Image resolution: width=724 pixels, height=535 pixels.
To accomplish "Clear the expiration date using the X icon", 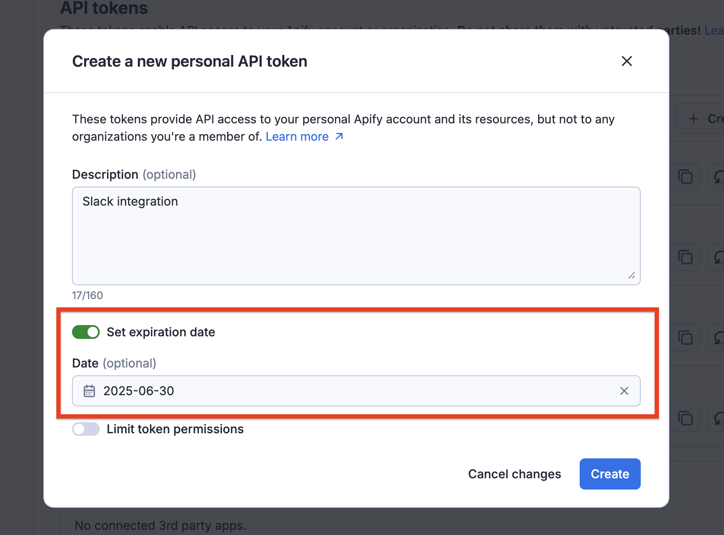I will [x=624, y=391].
